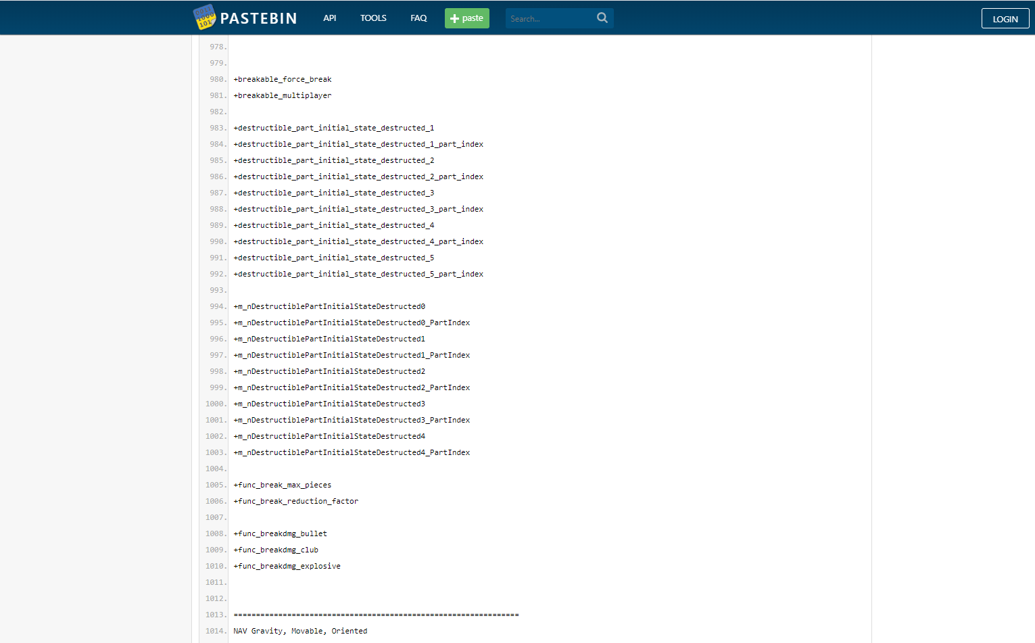Click the search magnifier icon
This screenshot has width=1035, height=643.
602,18
